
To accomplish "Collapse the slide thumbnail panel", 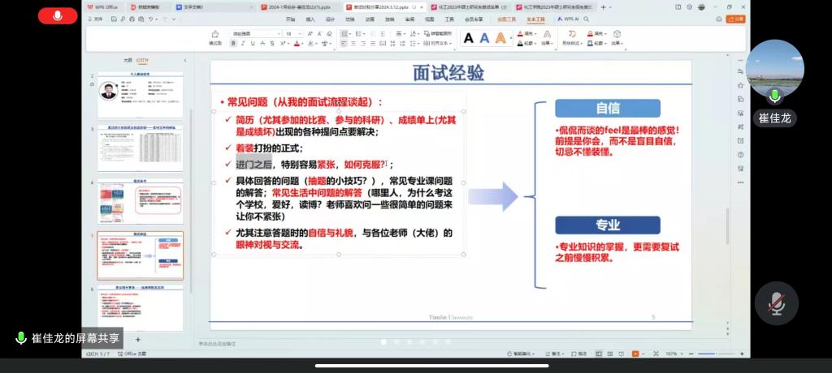I will point(185,60).
